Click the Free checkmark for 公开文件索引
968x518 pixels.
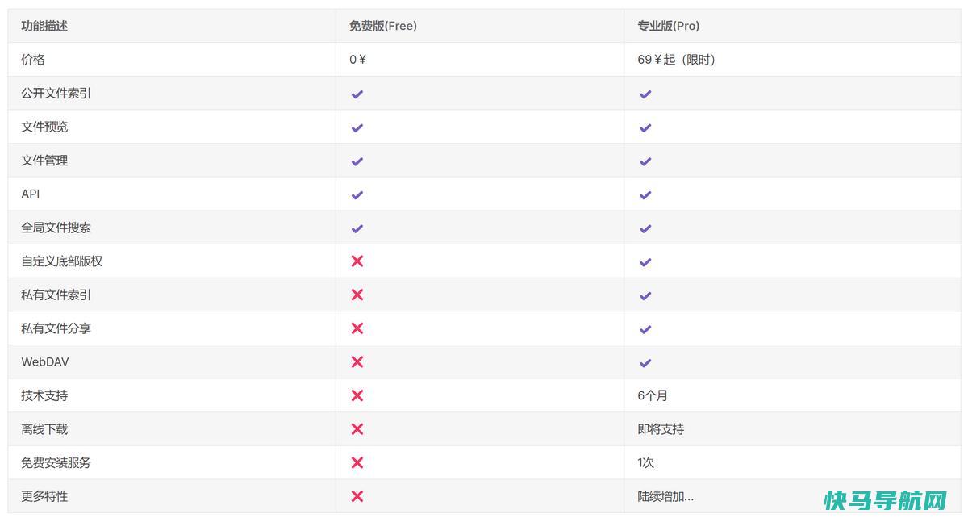point(357,94)
